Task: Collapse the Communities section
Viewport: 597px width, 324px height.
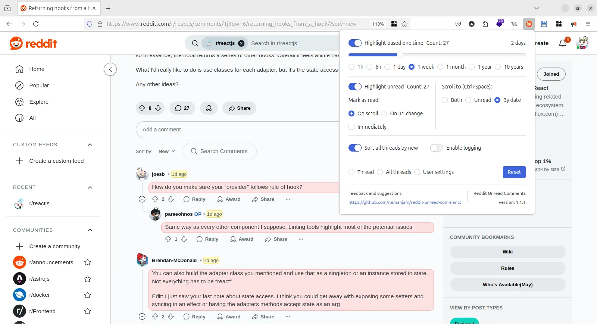Action: [x=90, y=230]
